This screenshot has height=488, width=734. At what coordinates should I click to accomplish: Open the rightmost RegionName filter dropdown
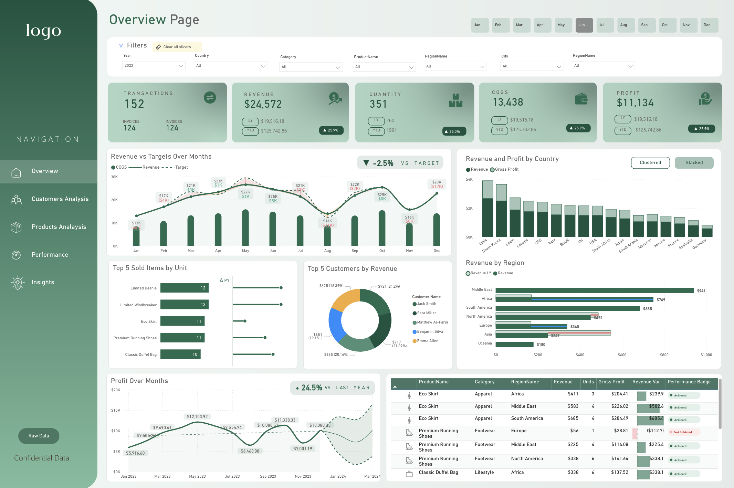603,66
